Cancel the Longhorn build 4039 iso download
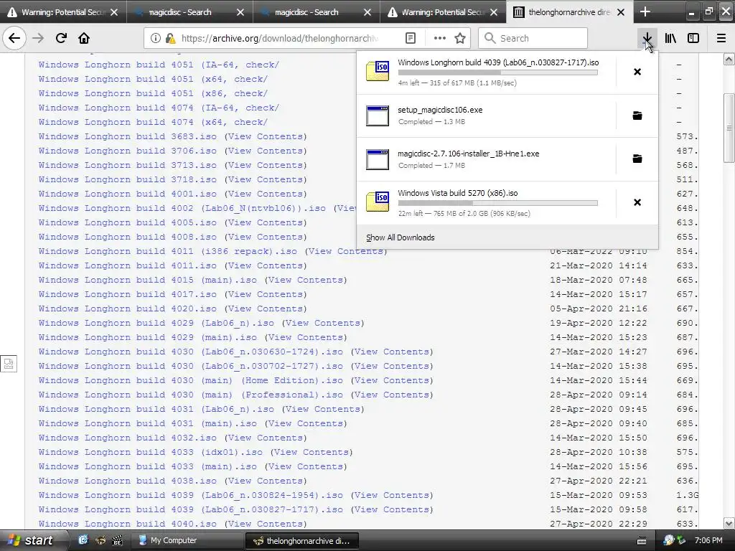Image resolution: width=735 pixels, height=551 pixels. (x=637, y=72)
